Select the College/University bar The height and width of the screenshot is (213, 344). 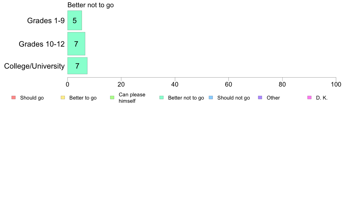(x=77, y=66)
